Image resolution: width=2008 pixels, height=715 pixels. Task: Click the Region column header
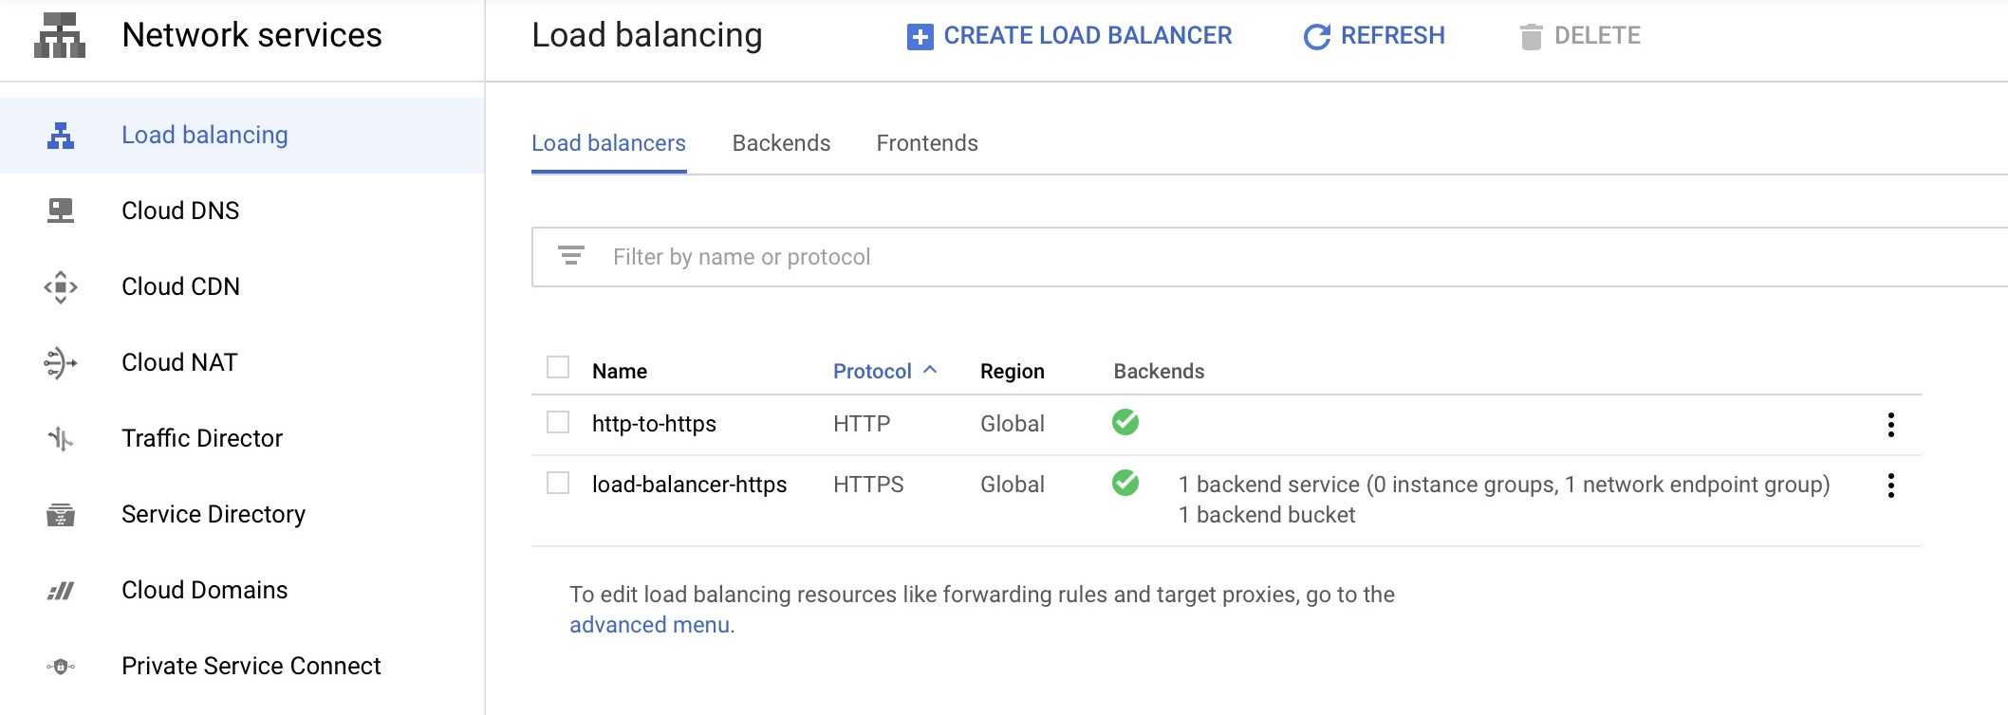pos(1013,371)
